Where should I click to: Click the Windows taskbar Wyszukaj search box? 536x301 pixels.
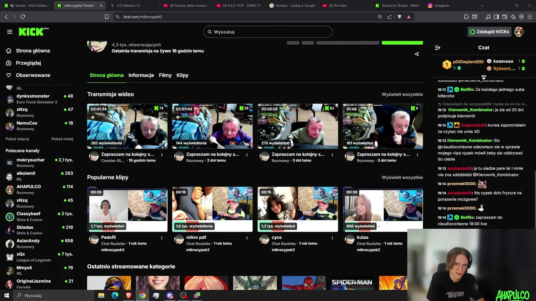tap(54, 296)
